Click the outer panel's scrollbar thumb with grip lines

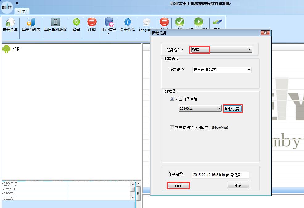click(138, 193)
